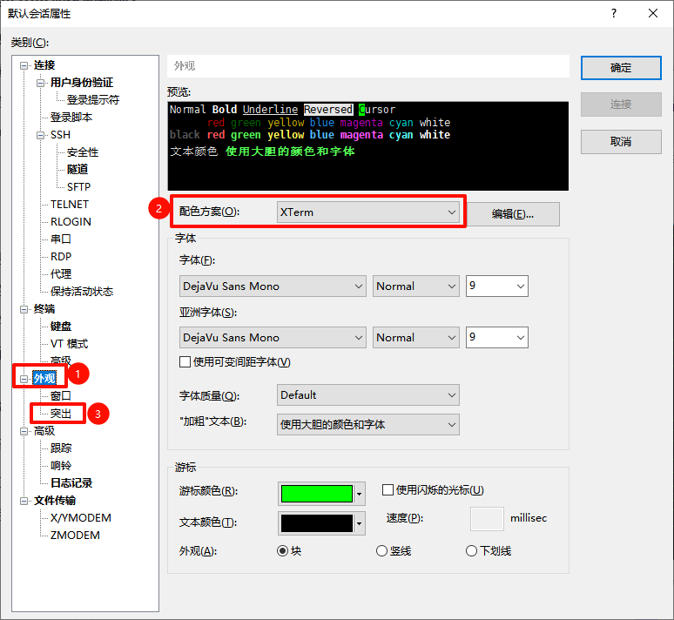This screenshot has height=620, width=674.
Task: Collapse the 连接 tree node
Action: coord(24,66)
